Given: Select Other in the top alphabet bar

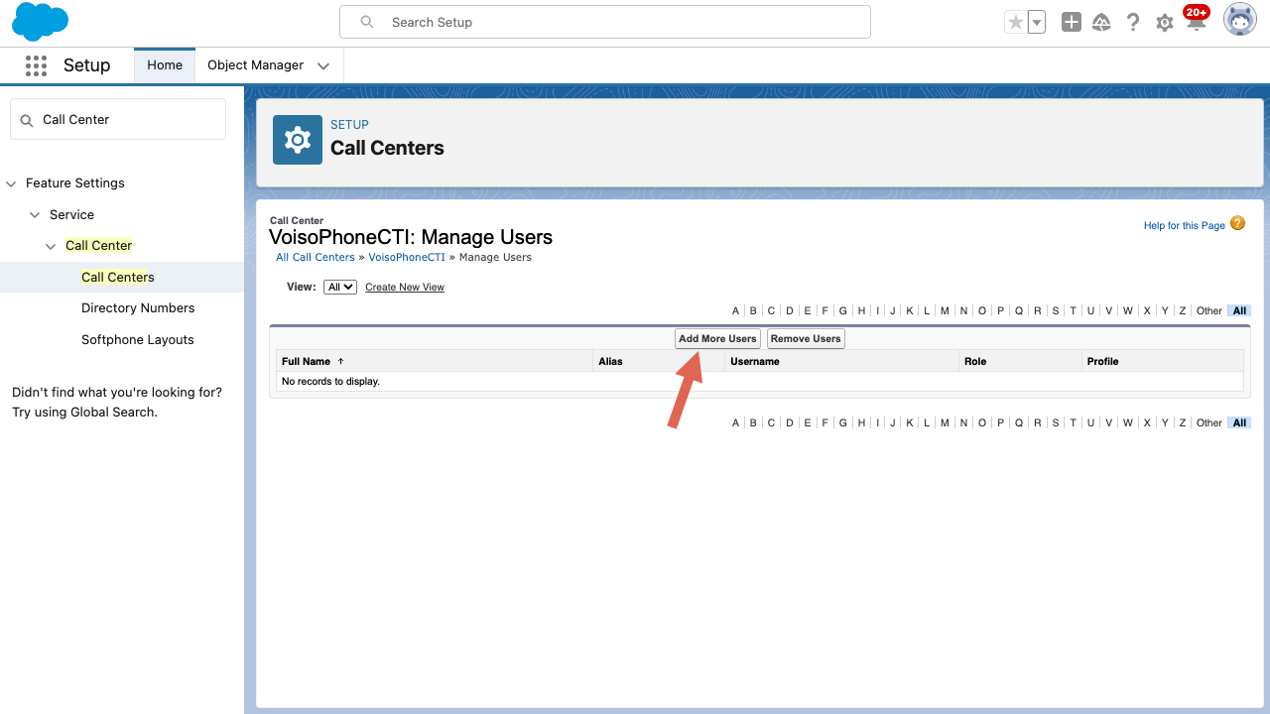Looking at the screenshot, I should point(1209,311).
